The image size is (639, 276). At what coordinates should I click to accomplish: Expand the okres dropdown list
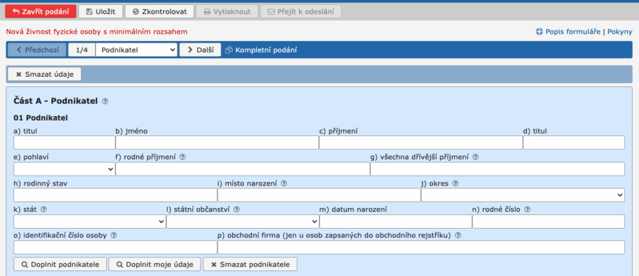click(x=522, y=195)
